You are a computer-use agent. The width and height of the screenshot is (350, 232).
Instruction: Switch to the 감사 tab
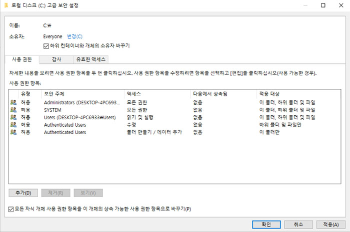click(56, 59)
